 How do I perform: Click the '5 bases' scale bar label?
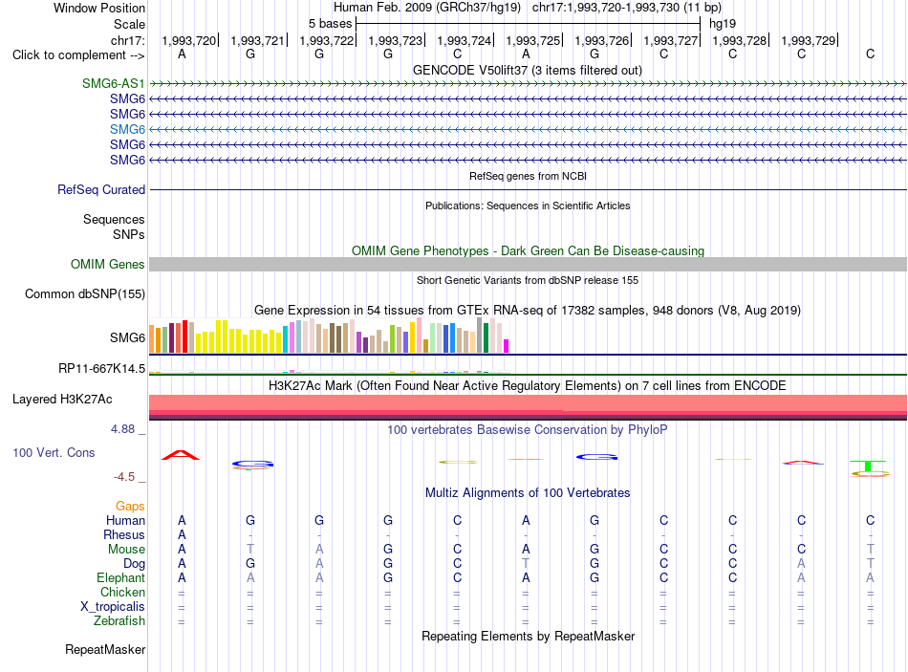pos(330,24)
